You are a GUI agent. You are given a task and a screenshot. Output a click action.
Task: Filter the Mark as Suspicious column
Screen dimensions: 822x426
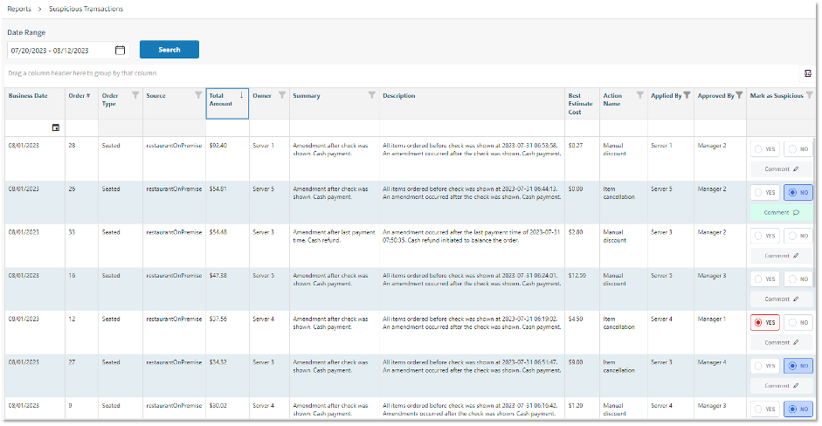point(810,95)
